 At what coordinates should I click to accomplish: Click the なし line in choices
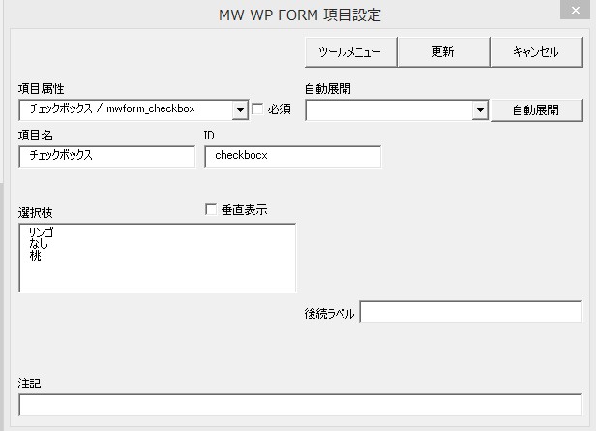tap(39, 243)
